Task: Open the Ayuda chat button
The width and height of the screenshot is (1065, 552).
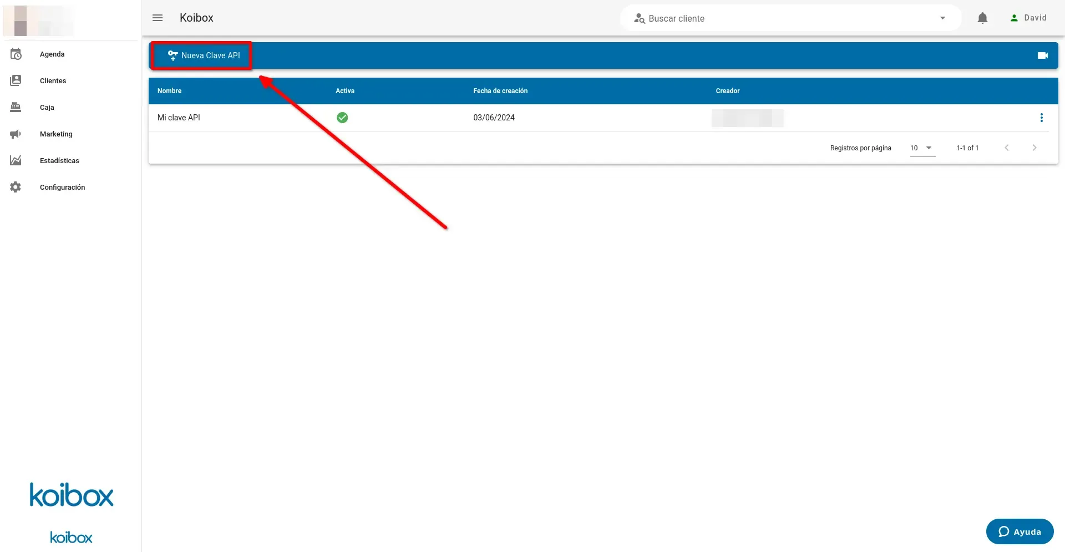Action: (1020, 531)
